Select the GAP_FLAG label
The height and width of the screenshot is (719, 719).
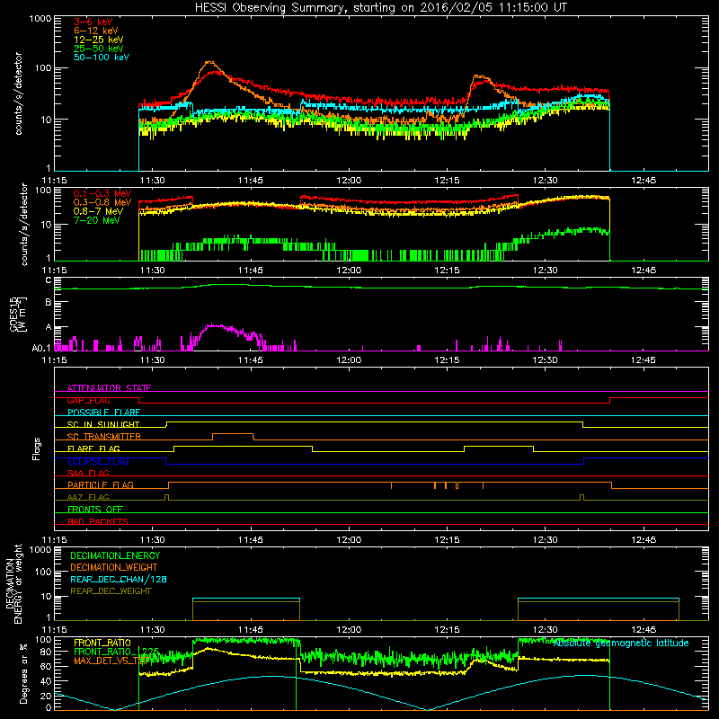(x=88, y=400)
